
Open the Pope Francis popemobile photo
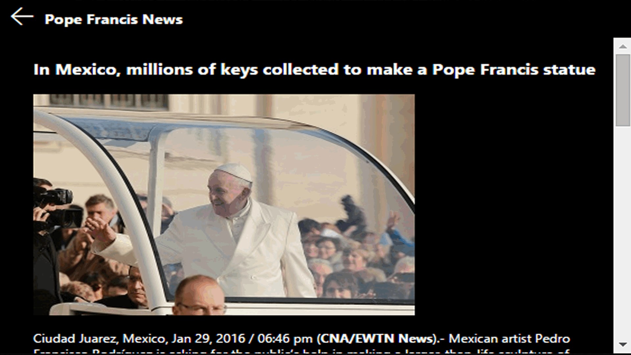point(224,205)
